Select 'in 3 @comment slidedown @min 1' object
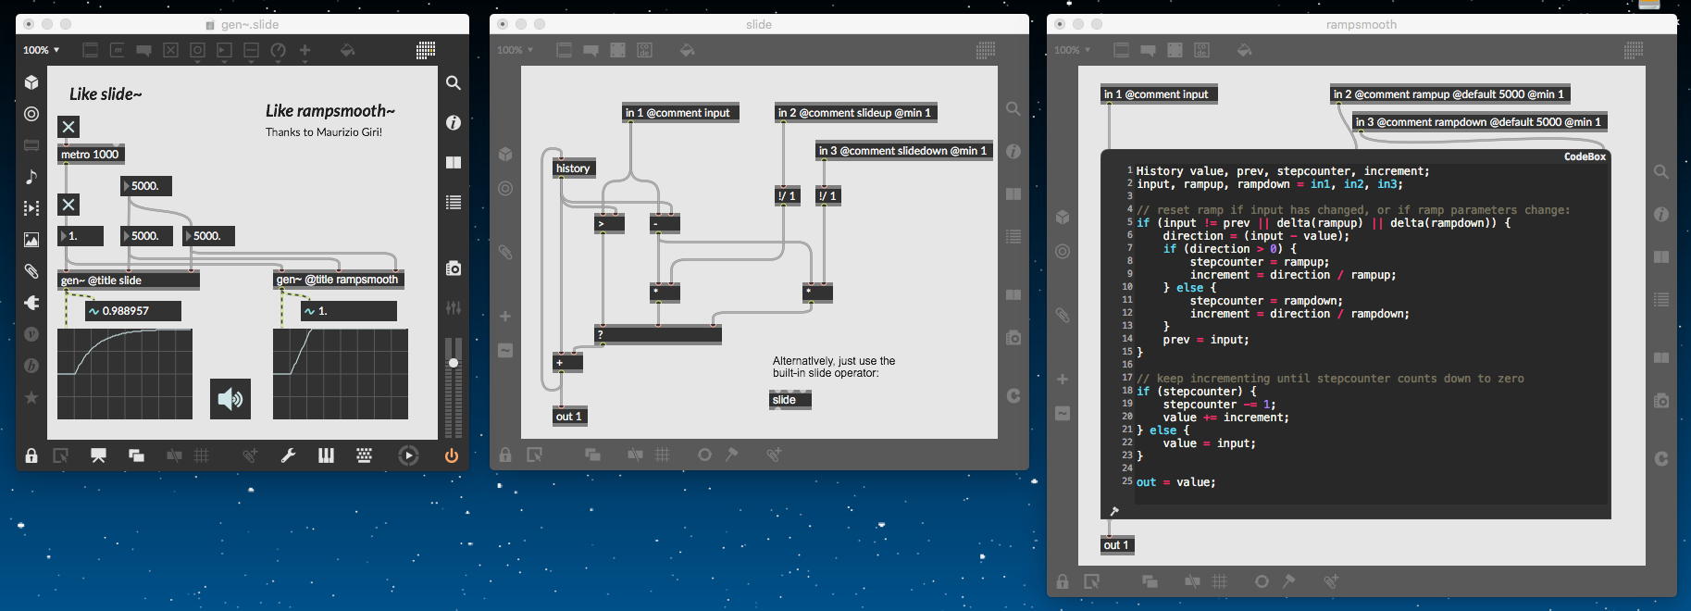The image size is (1691, 611). (904, 151)
